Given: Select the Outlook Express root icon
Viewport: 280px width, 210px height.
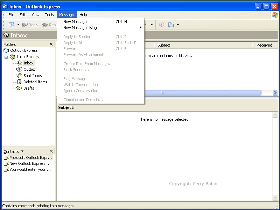Looking at the screenshot, I should point(6,50).
